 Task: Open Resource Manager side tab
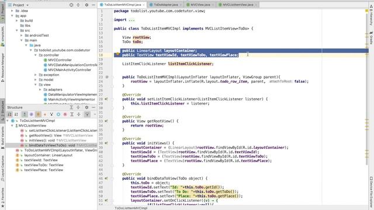(x=2, y=68)
